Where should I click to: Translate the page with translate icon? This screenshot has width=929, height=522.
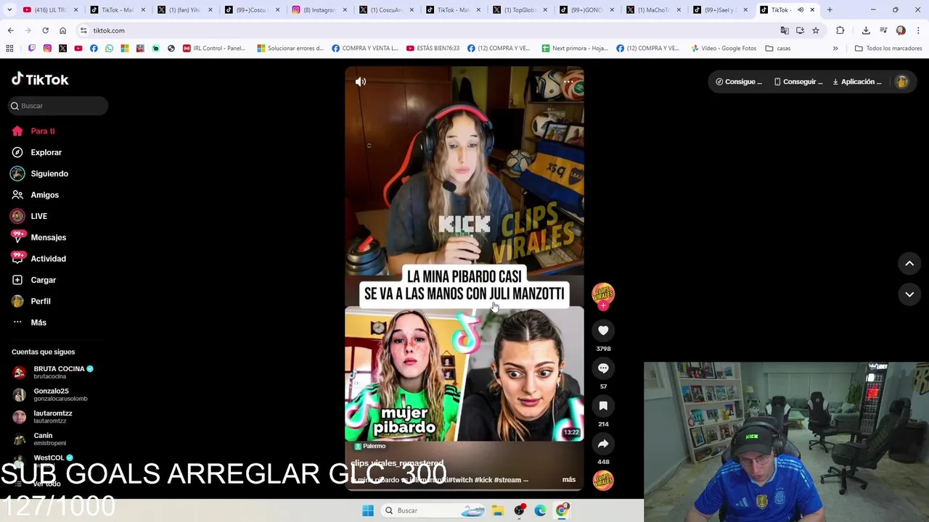(x=785, y=30)
